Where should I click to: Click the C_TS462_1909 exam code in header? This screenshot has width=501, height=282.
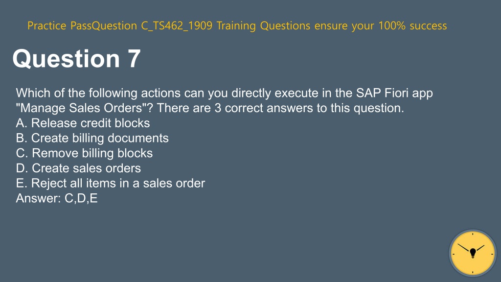coord(177,25)
